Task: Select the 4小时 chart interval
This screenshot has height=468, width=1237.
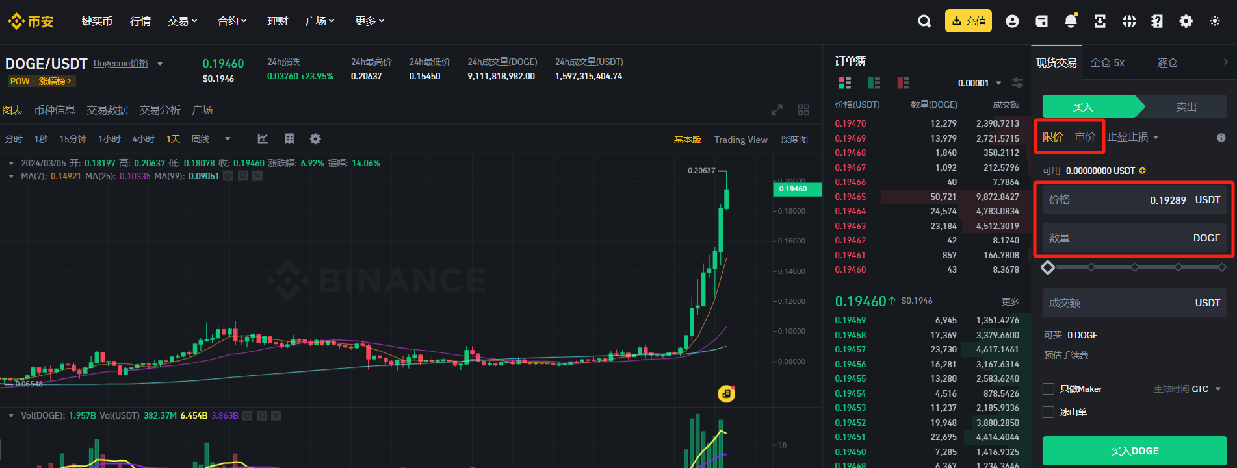Action: (x=143, y=139)
